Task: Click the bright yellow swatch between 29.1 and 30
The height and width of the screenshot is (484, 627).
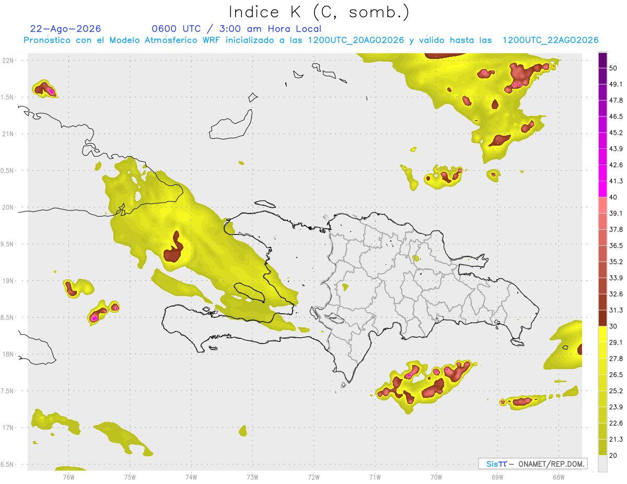Action: [x=602, y=334]
